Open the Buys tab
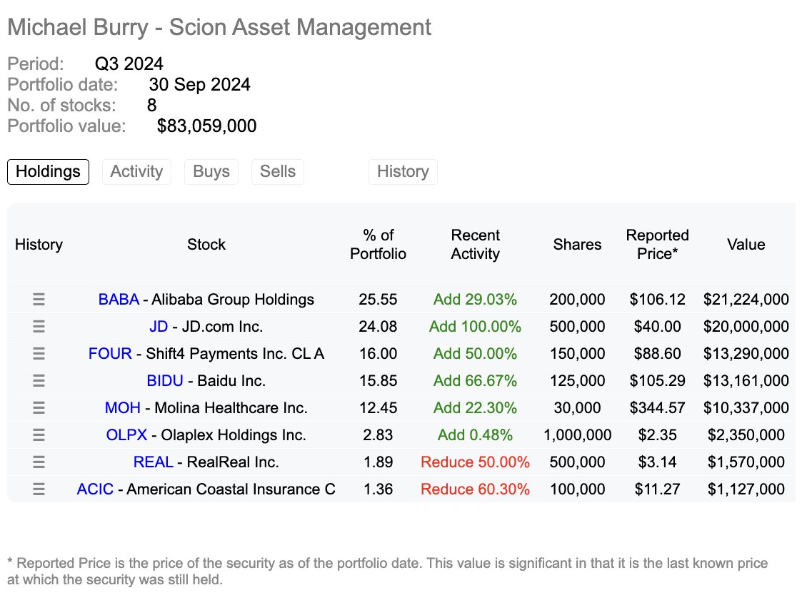 point(211,171)
